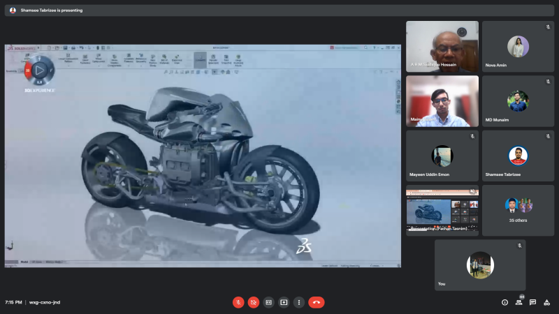Open the meeting details info icon
559x314 pixels.
[x=504, y=302]
